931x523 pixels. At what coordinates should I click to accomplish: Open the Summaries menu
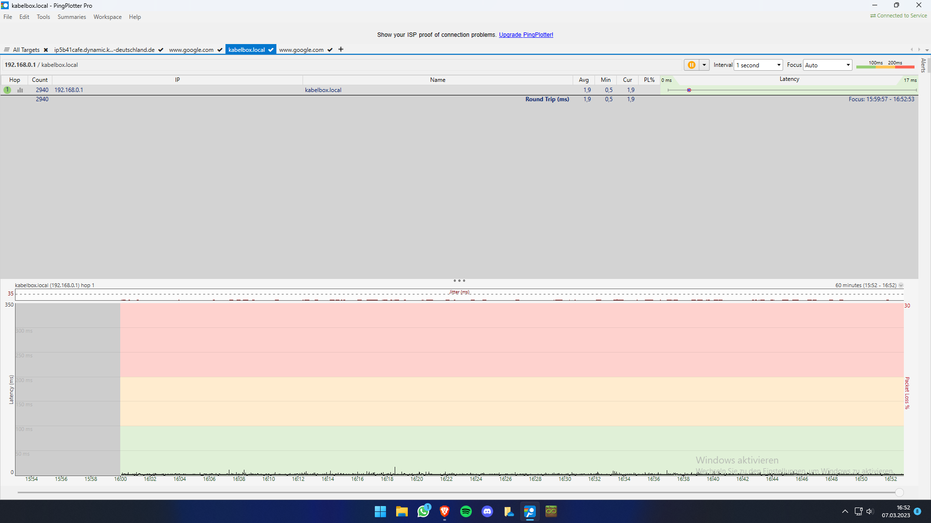click(71, 16)
